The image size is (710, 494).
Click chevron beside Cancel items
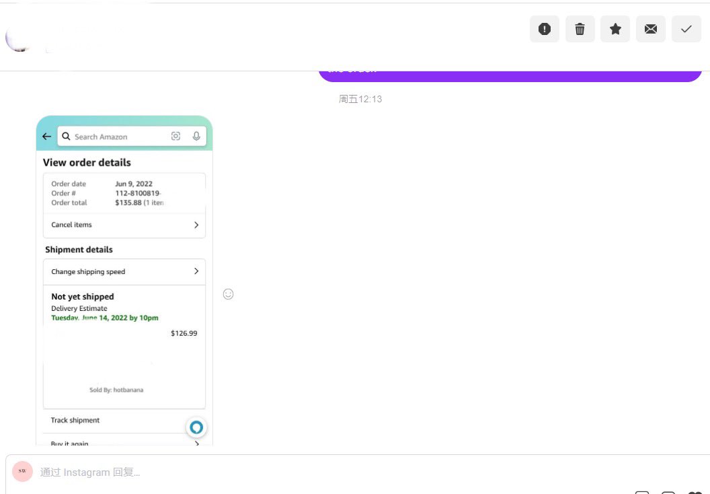(x=196, y=225)
